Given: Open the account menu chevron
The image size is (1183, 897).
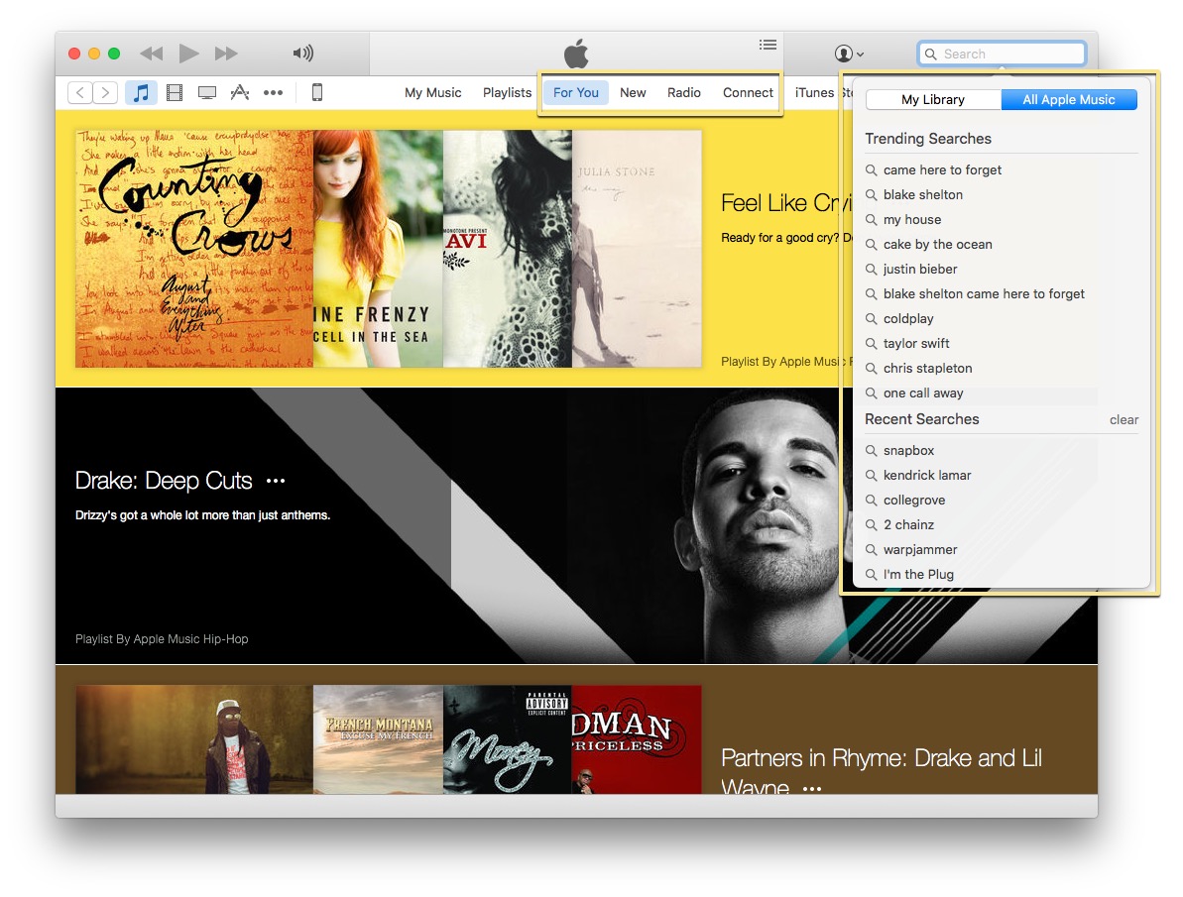Looking at the screenshot, I should coord(859,54).
